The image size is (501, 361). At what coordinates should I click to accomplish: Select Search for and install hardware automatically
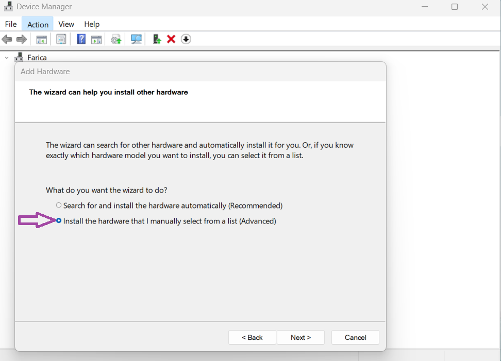(x=59, y=205)
